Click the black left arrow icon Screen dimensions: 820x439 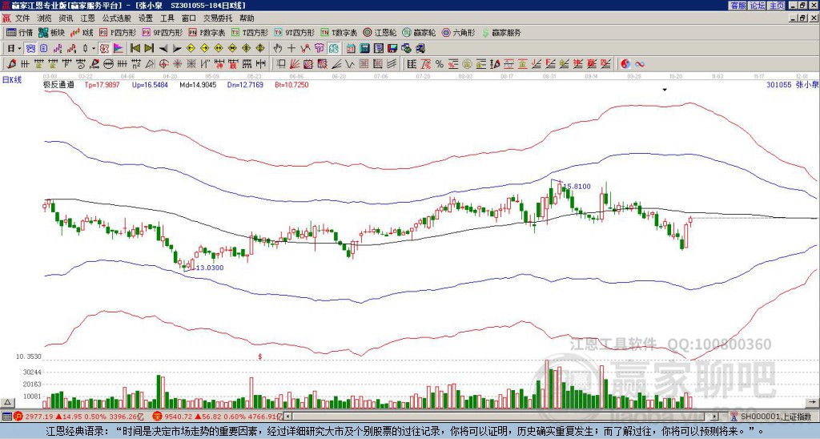(x=163, y=49)
